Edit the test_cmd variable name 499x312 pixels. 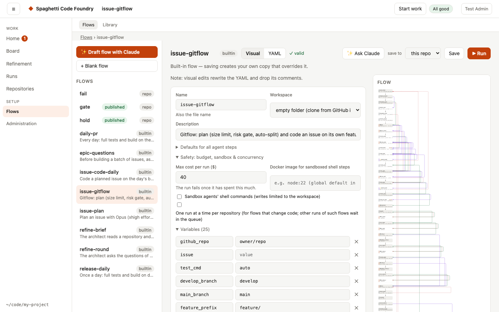204,268
